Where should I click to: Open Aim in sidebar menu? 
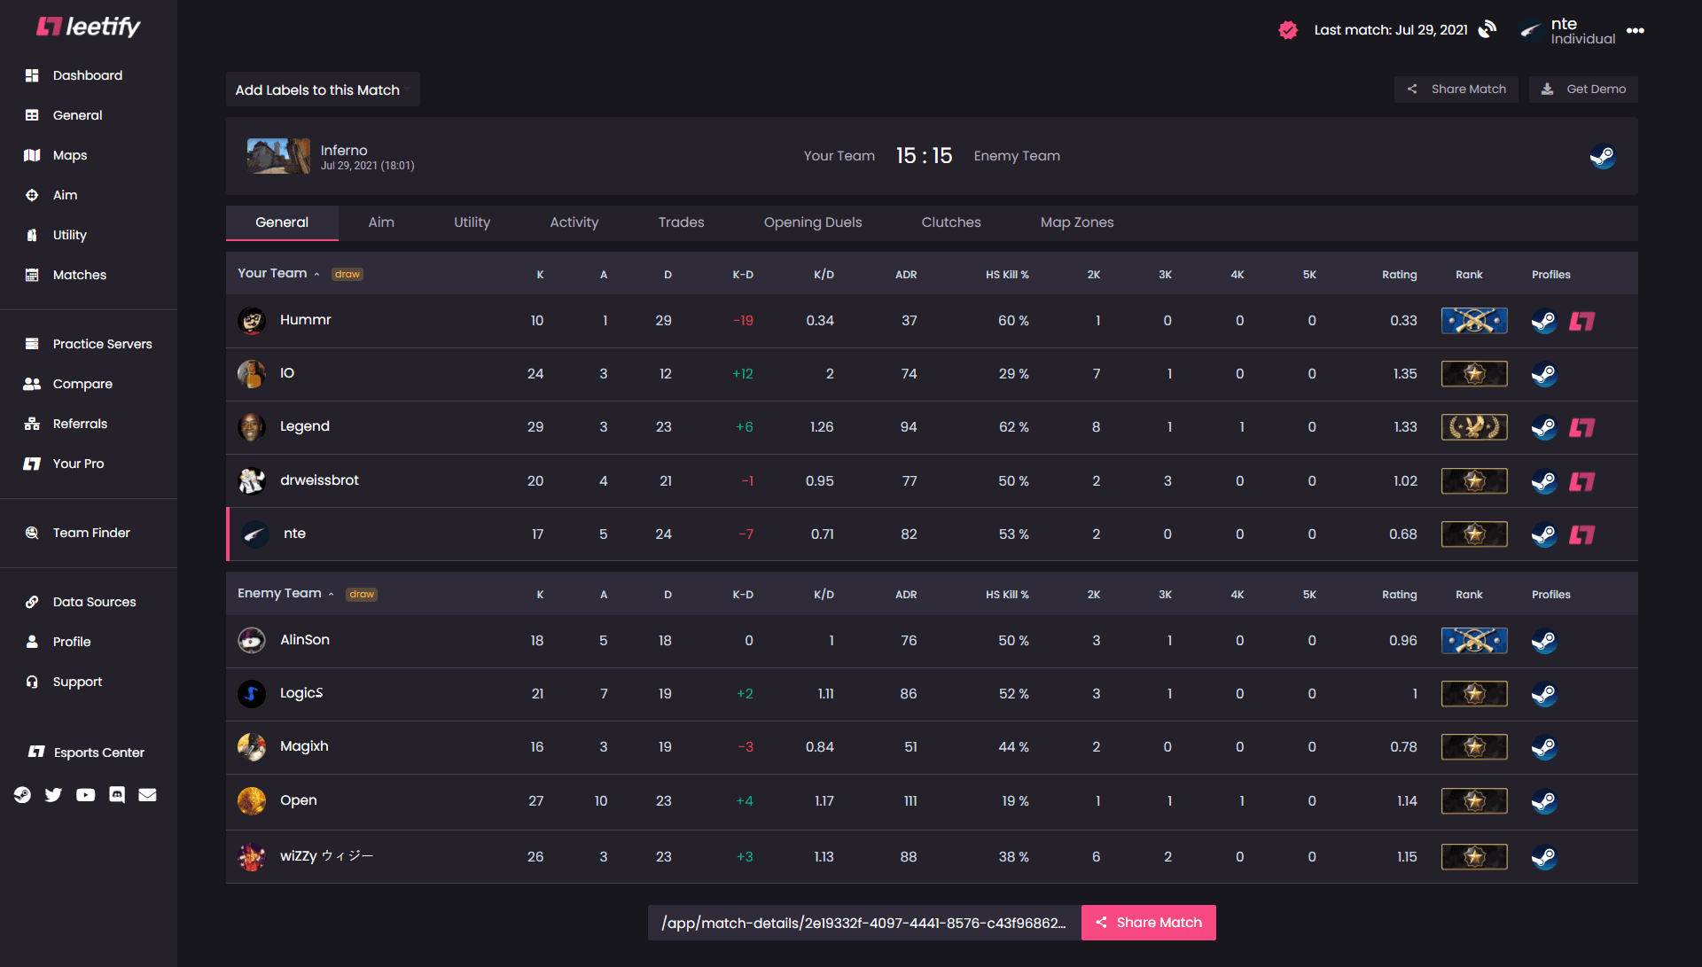pos(65,195)
